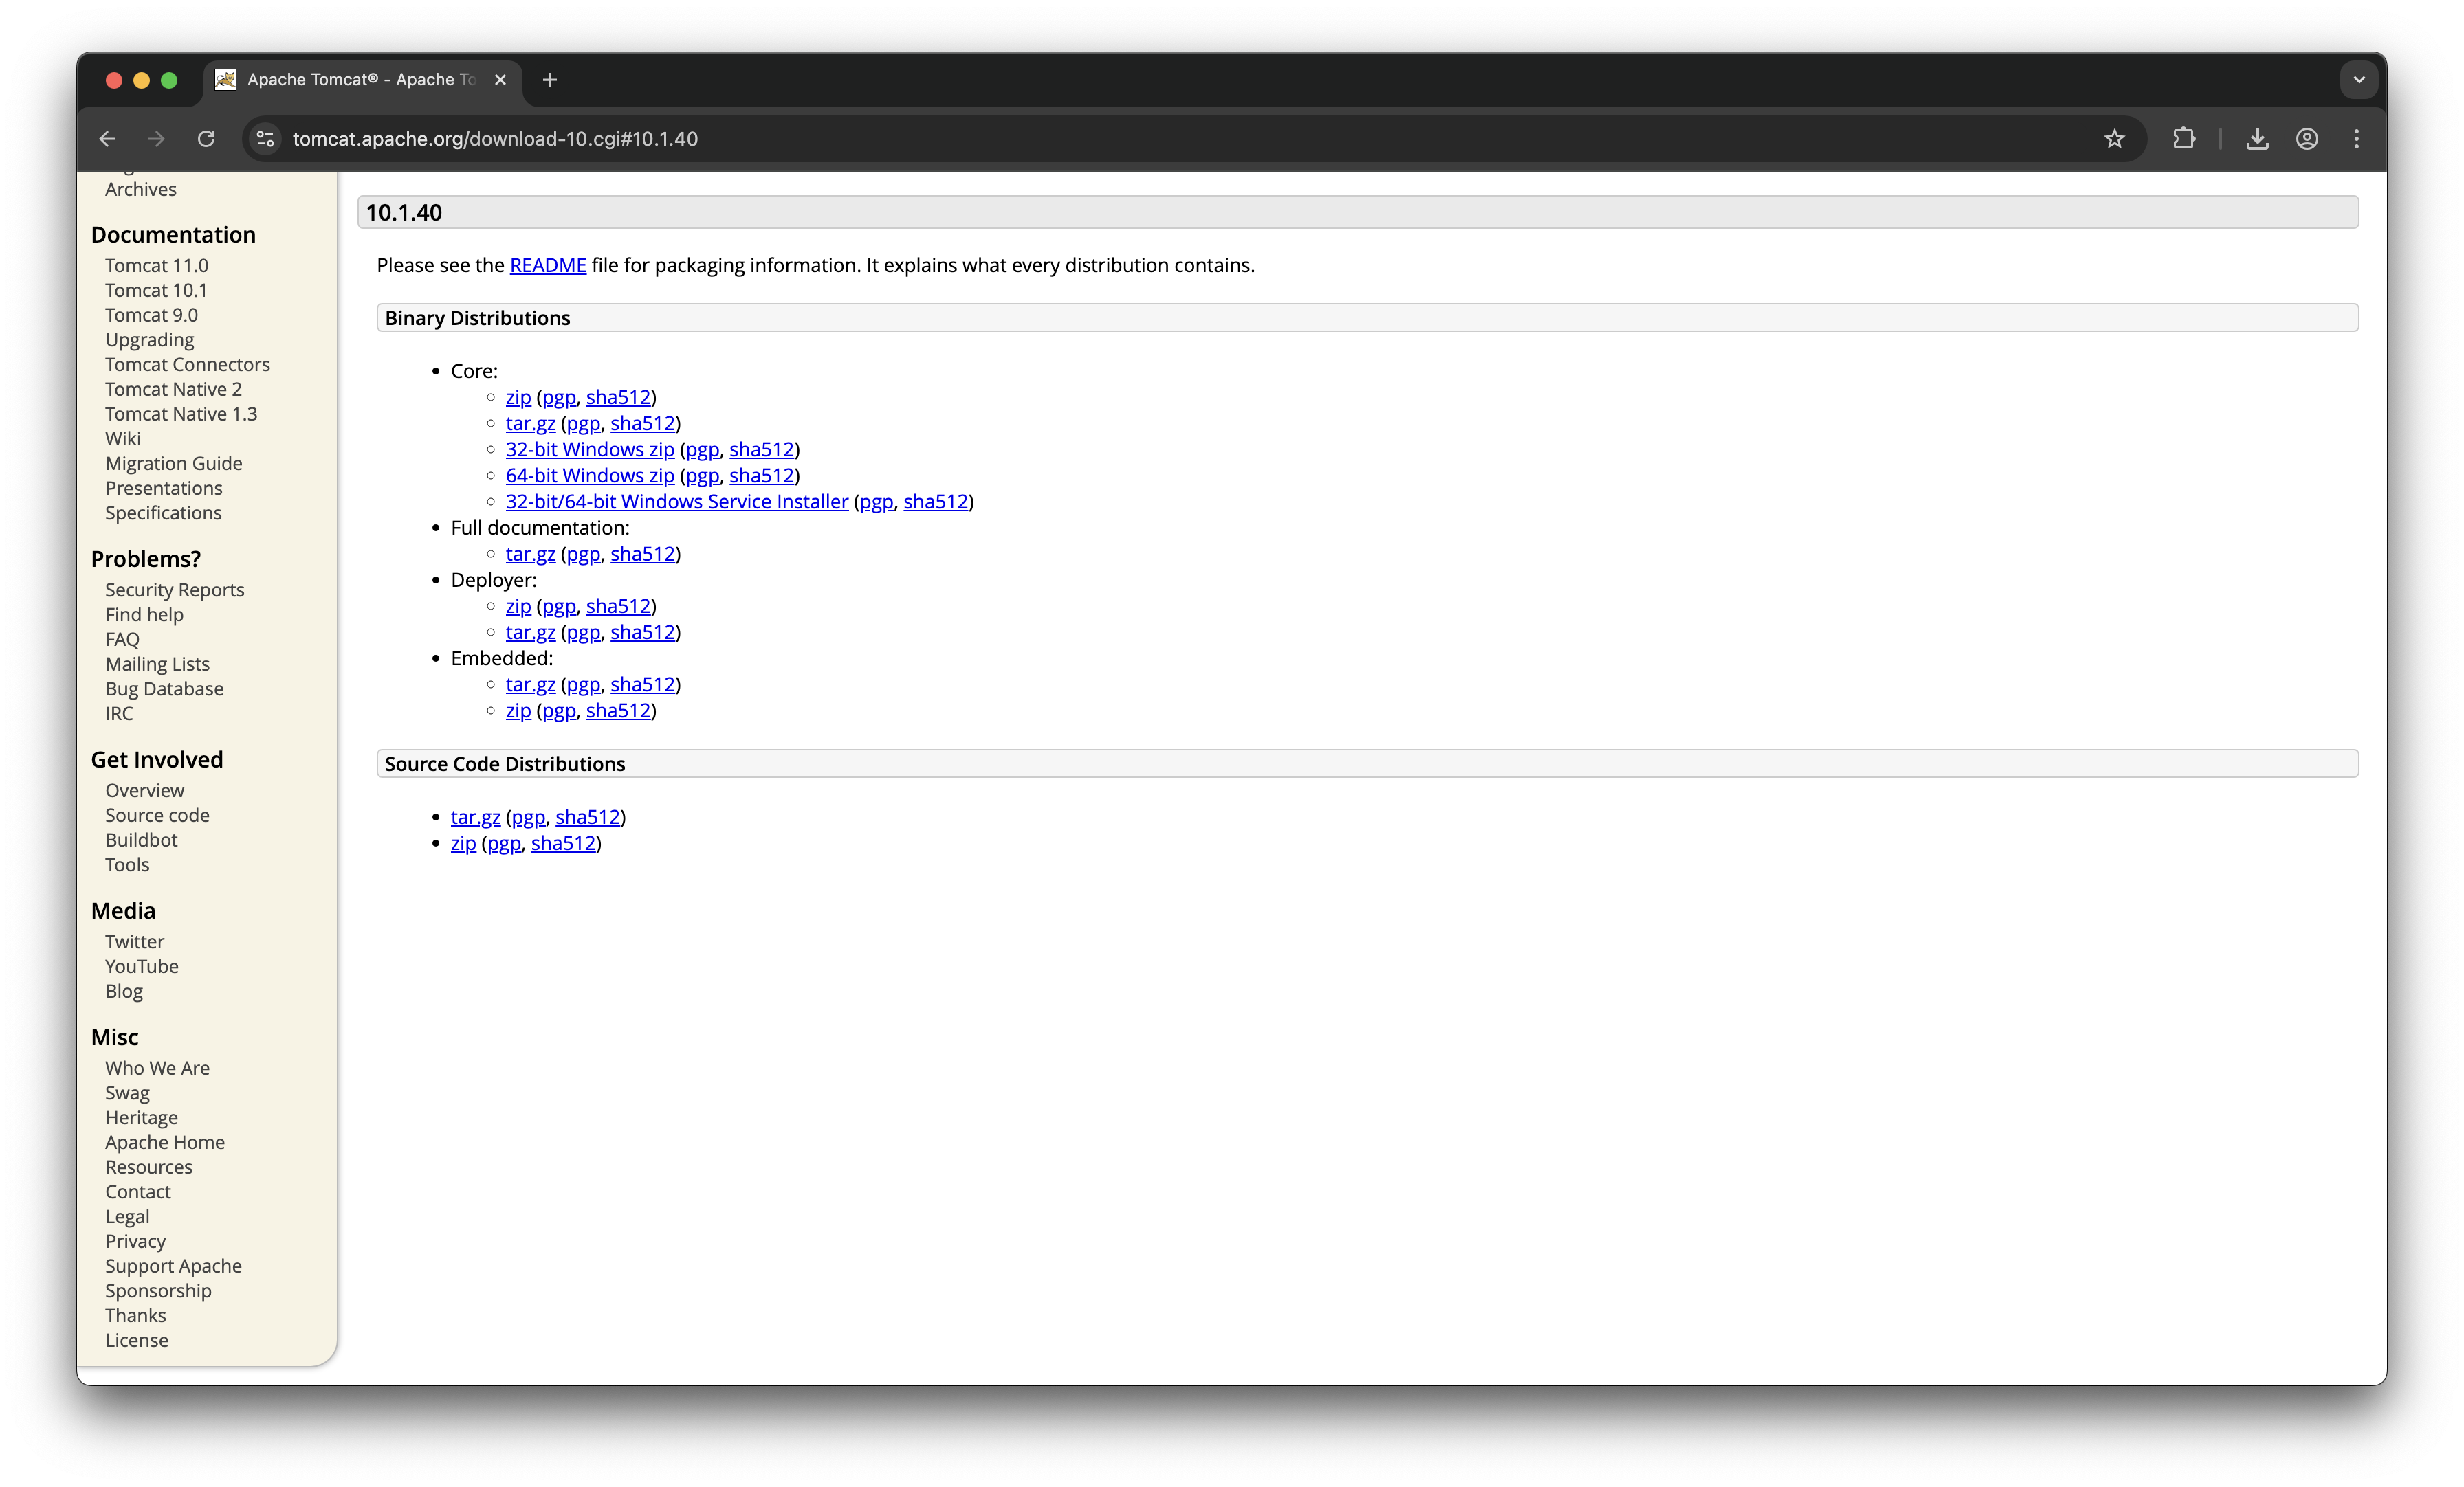2464x1487 pixels.
Task: Open the FAQ sidebar link
Action: pyautogui.click(x=123, y=640)
